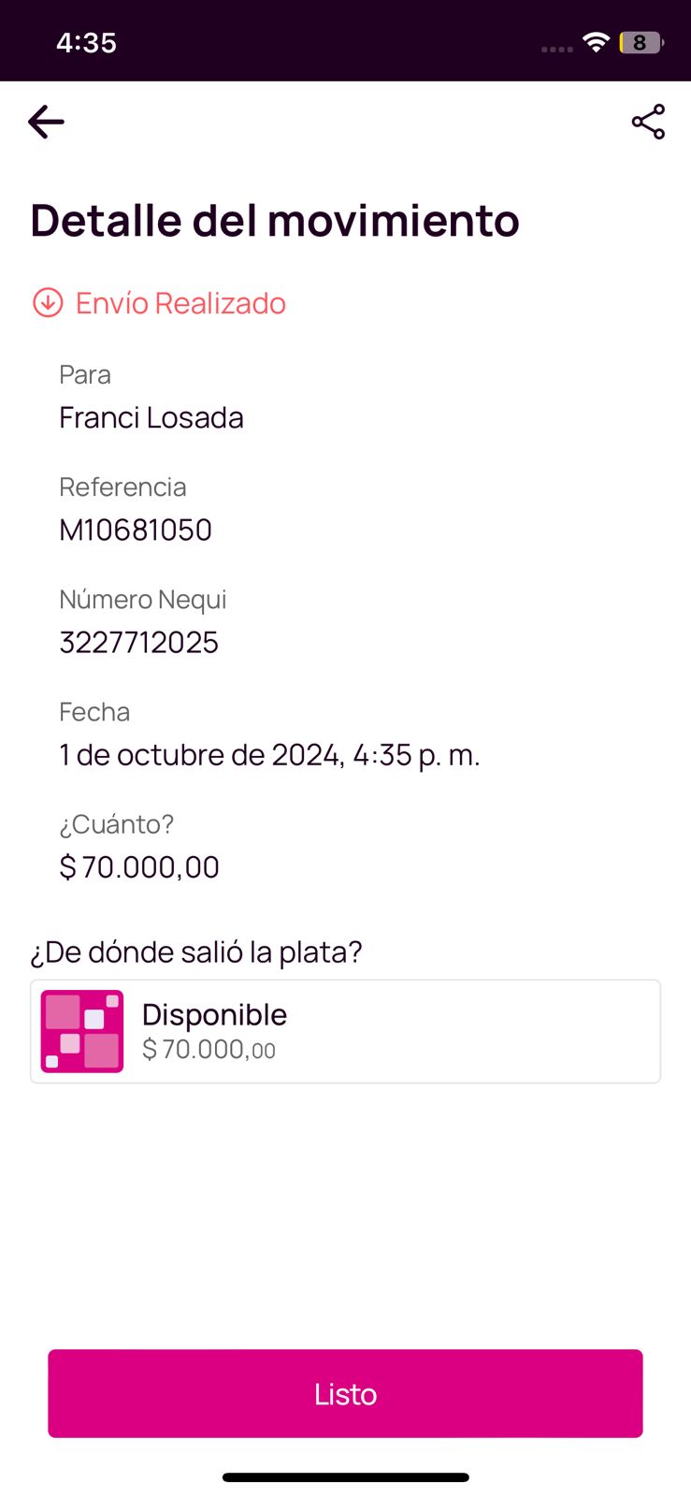Tap the reference code M10681050
Viewport: 691px width, 1497px height.
point(136,530)
